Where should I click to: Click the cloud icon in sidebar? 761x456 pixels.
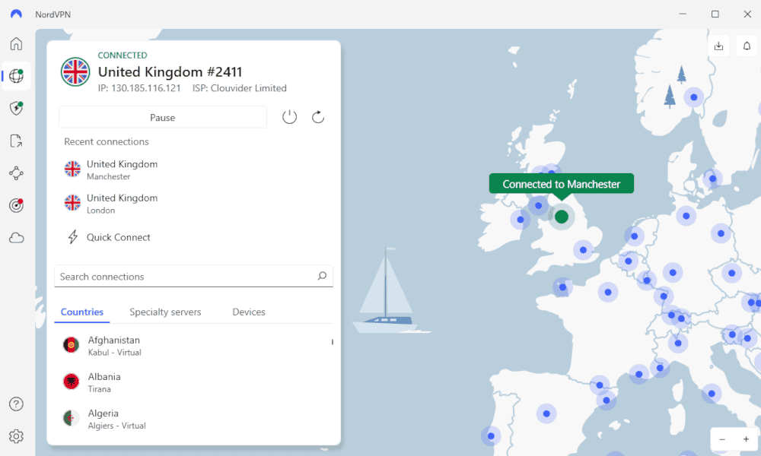click(x=16, y=238)
